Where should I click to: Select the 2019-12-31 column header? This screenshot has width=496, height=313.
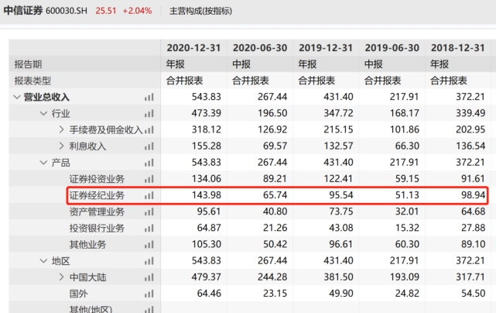pyautogui.click(x=326, y=48)
